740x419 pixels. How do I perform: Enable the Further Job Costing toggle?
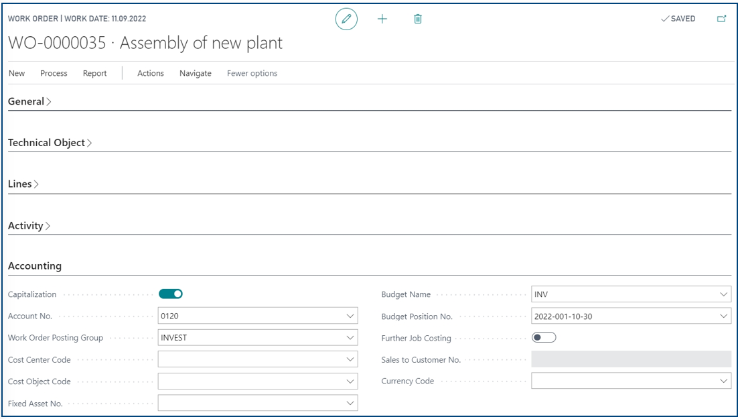tap(544, 338)
